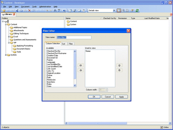Click the green Refresh icon
173x130 pixels.
[137, 11]
